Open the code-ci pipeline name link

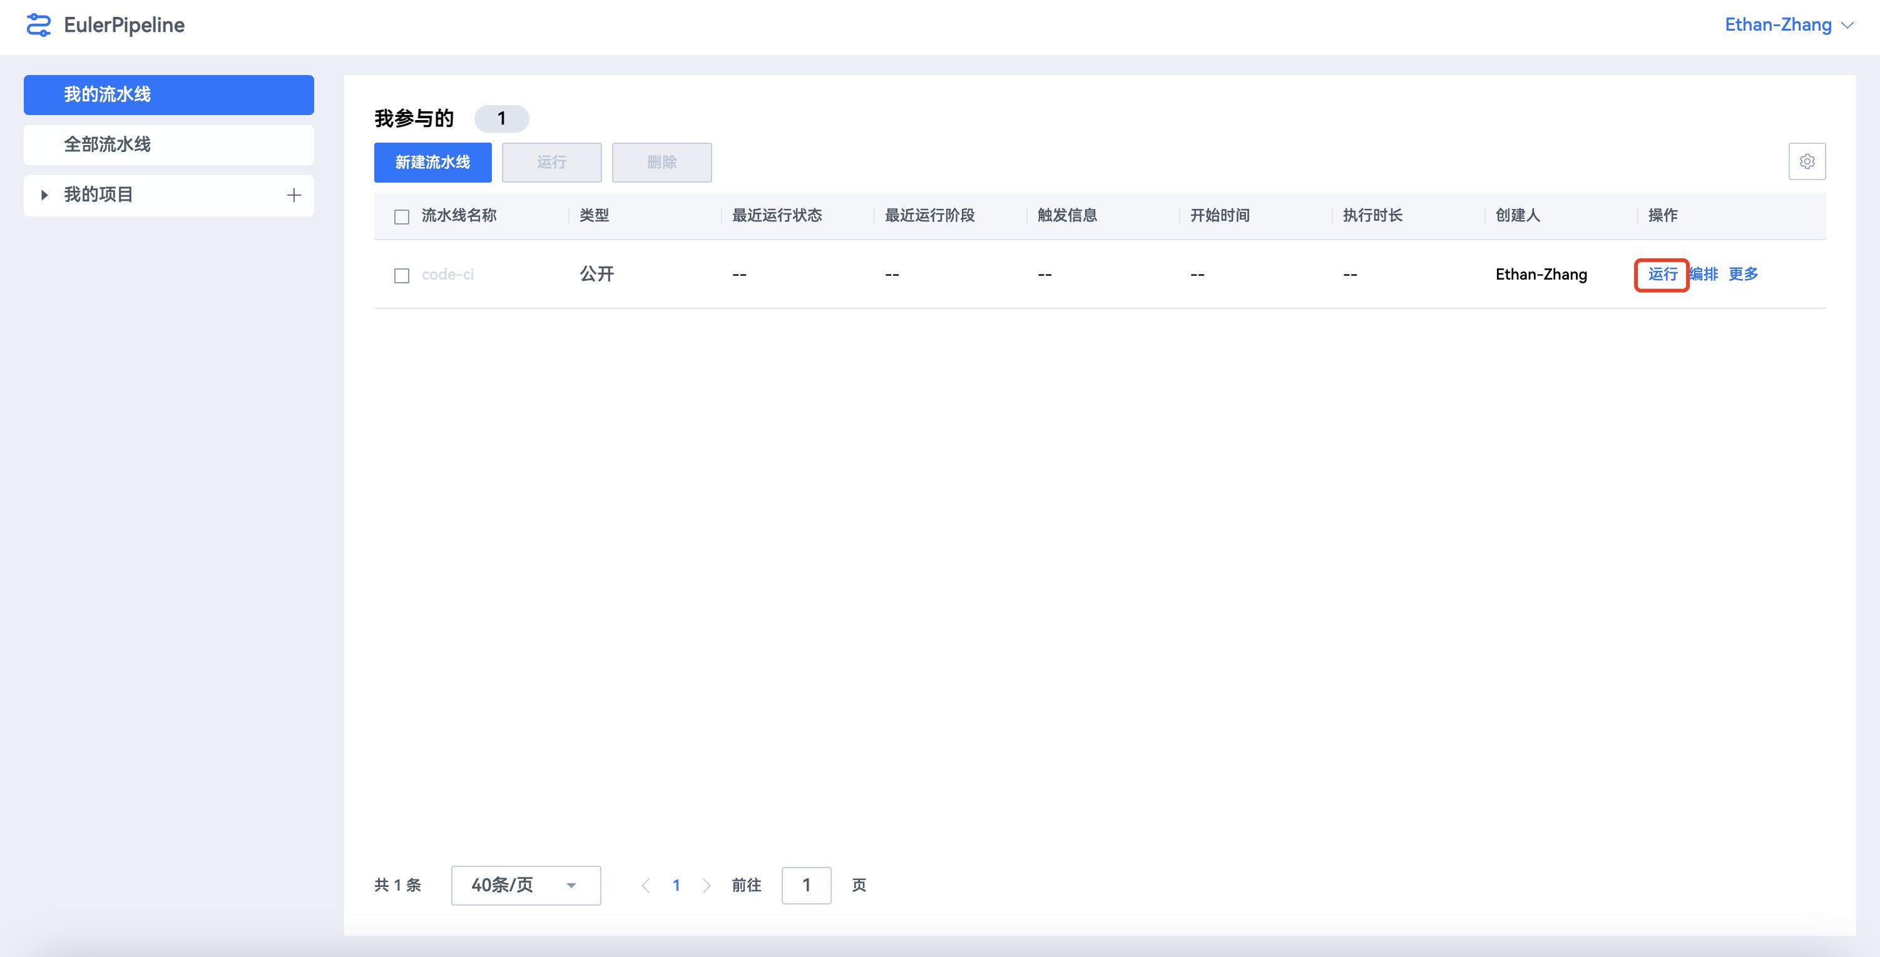coord(447,275)
